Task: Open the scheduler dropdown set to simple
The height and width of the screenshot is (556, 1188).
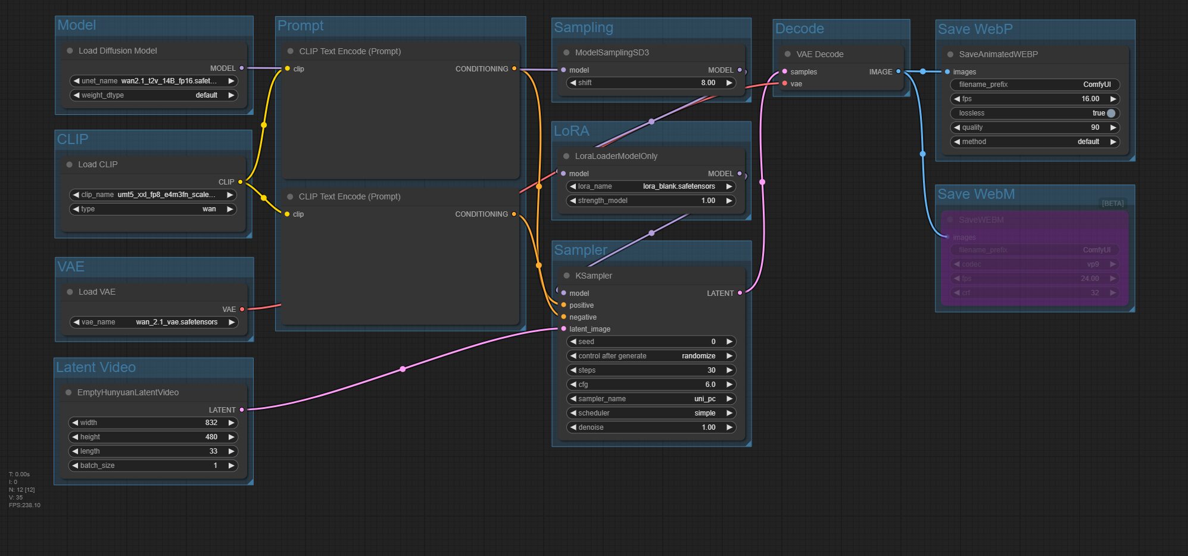Action: point(651,413)
